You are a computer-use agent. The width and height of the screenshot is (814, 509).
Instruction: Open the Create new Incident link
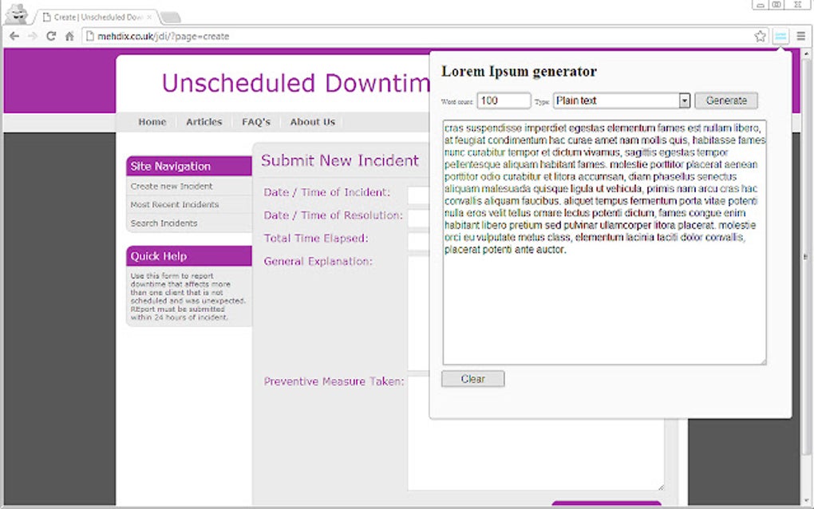coord(165,184)
